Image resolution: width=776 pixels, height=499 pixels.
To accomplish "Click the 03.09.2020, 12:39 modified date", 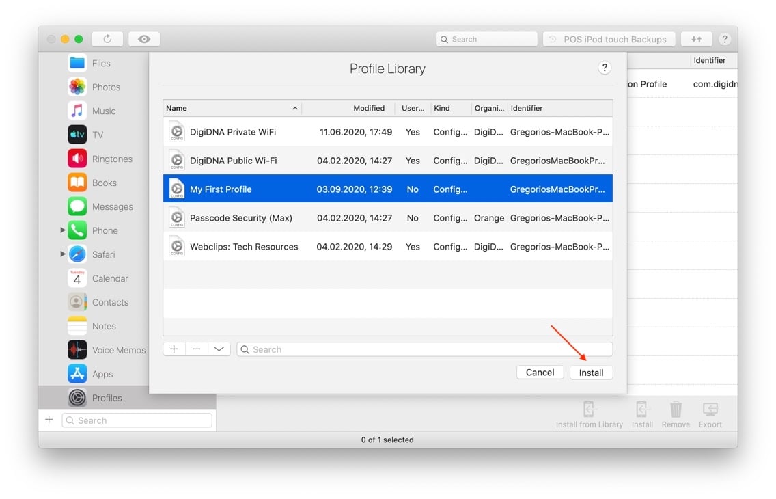I will tap(355, 189).
